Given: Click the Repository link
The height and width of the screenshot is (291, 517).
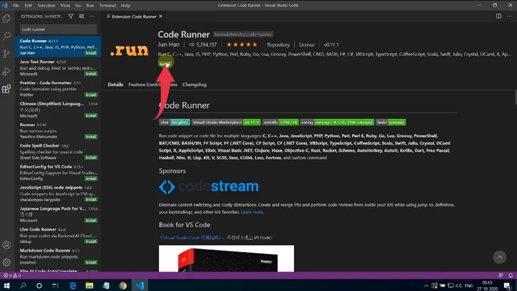Looking at the screenshot, I should pos(278,45).
